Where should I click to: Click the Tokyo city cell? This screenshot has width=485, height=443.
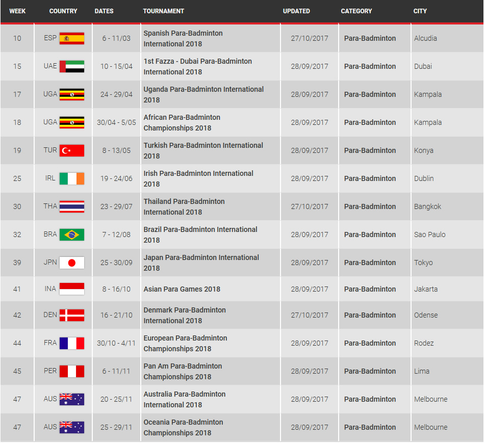423,263
